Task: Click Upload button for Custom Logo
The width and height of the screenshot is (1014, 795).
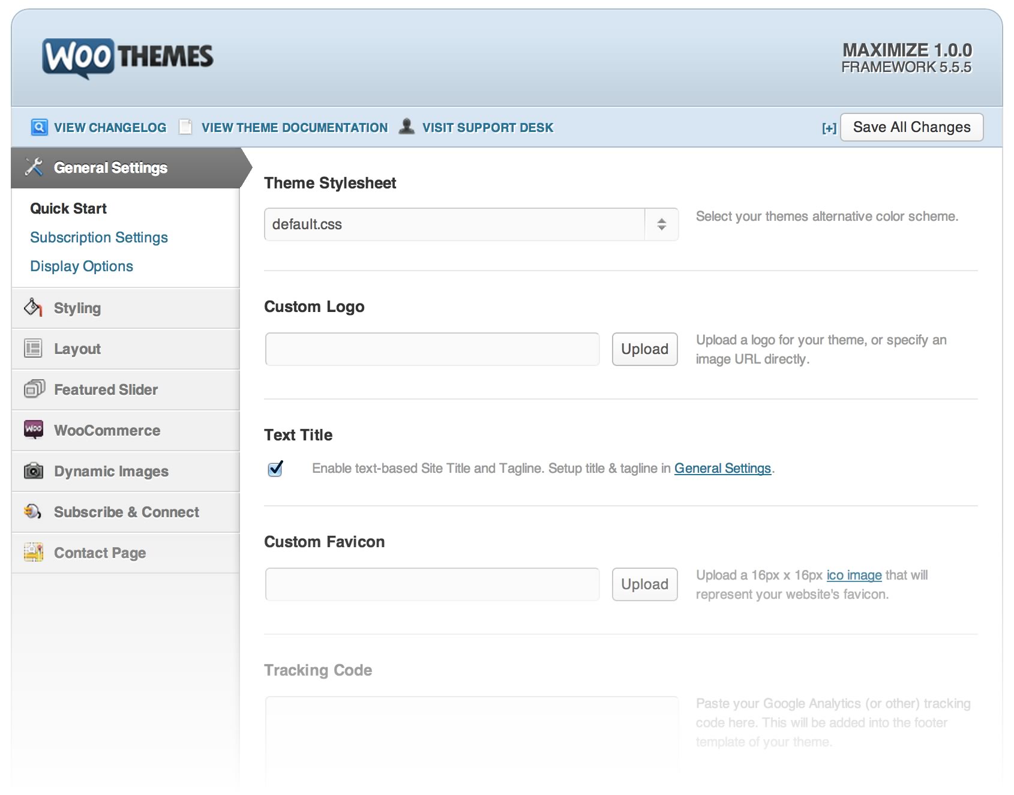Action: point(644,349)
